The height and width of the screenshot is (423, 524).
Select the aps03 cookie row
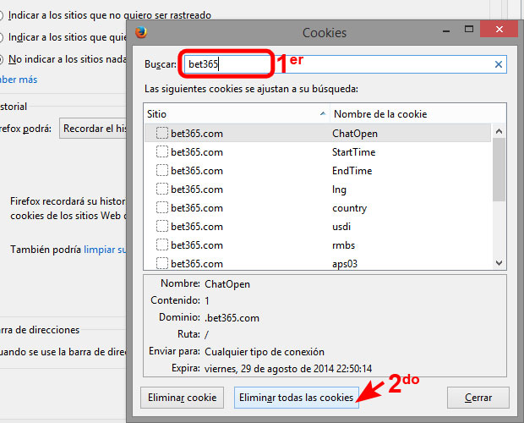tap(318, 263)
